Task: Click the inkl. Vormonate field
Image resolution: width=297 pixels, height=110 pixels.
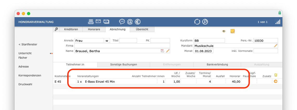Action: click(x=266, y=51)
